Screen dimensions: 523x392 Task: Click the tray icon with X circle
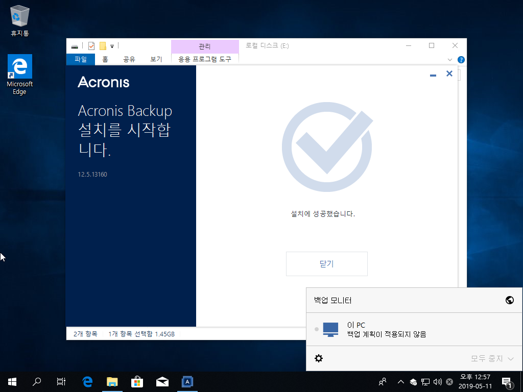tap(449, 382)
